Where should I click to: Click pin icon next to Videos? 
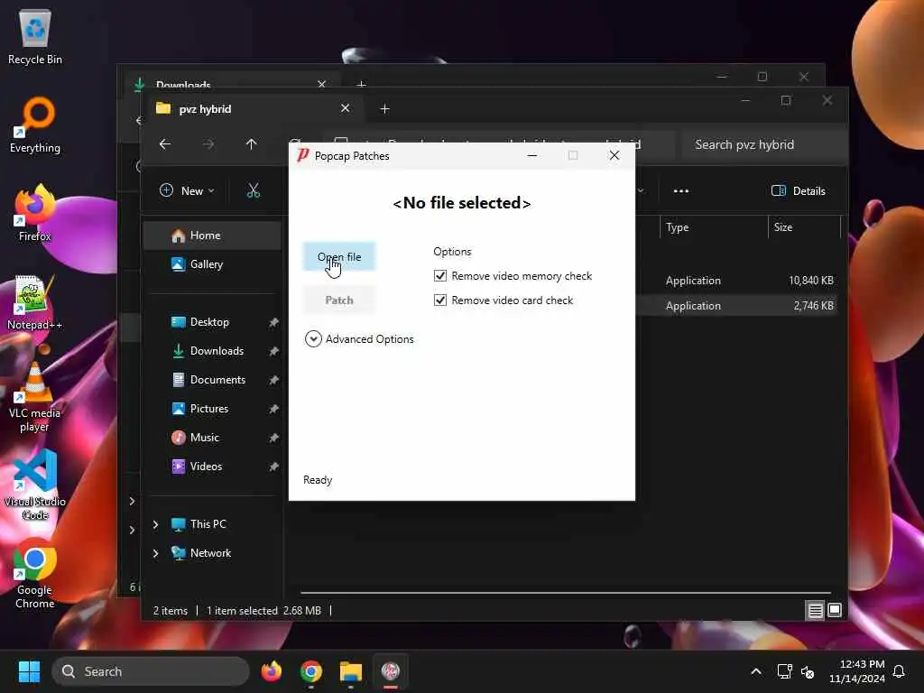coord(273,467)
